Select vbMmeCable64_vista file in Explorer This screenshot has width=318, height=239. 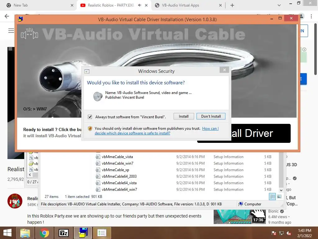pyautogui.click(x=119, y=183)
